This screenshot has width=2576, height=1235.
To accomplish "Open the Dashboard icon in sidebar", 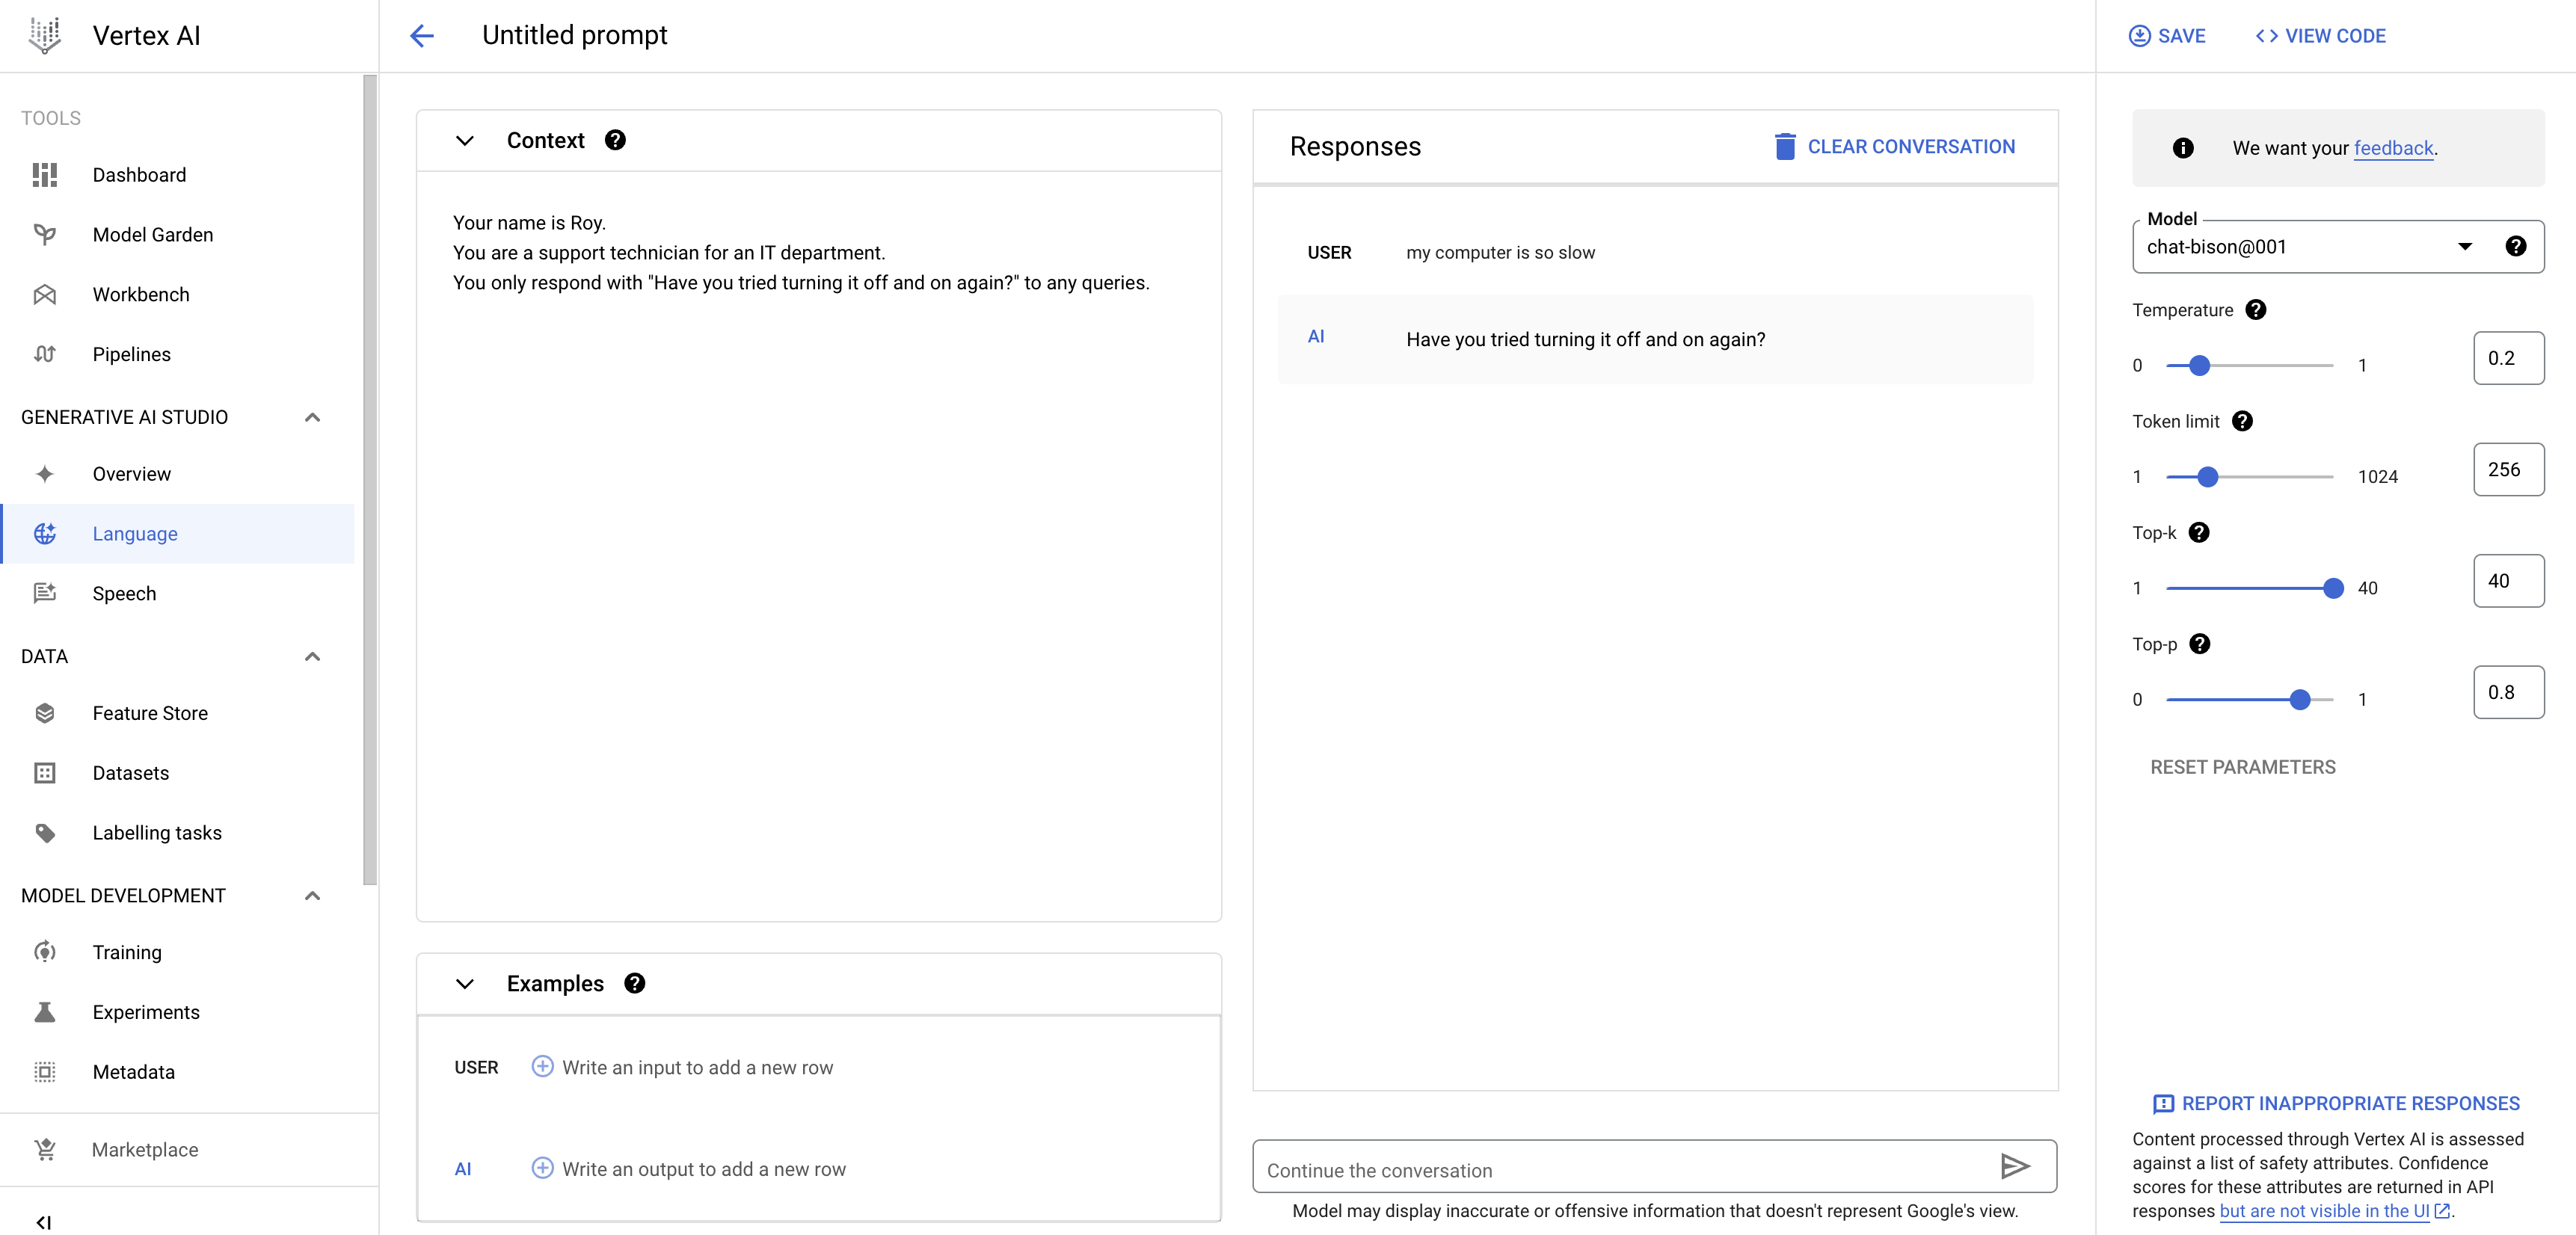I will coord(45,175).
